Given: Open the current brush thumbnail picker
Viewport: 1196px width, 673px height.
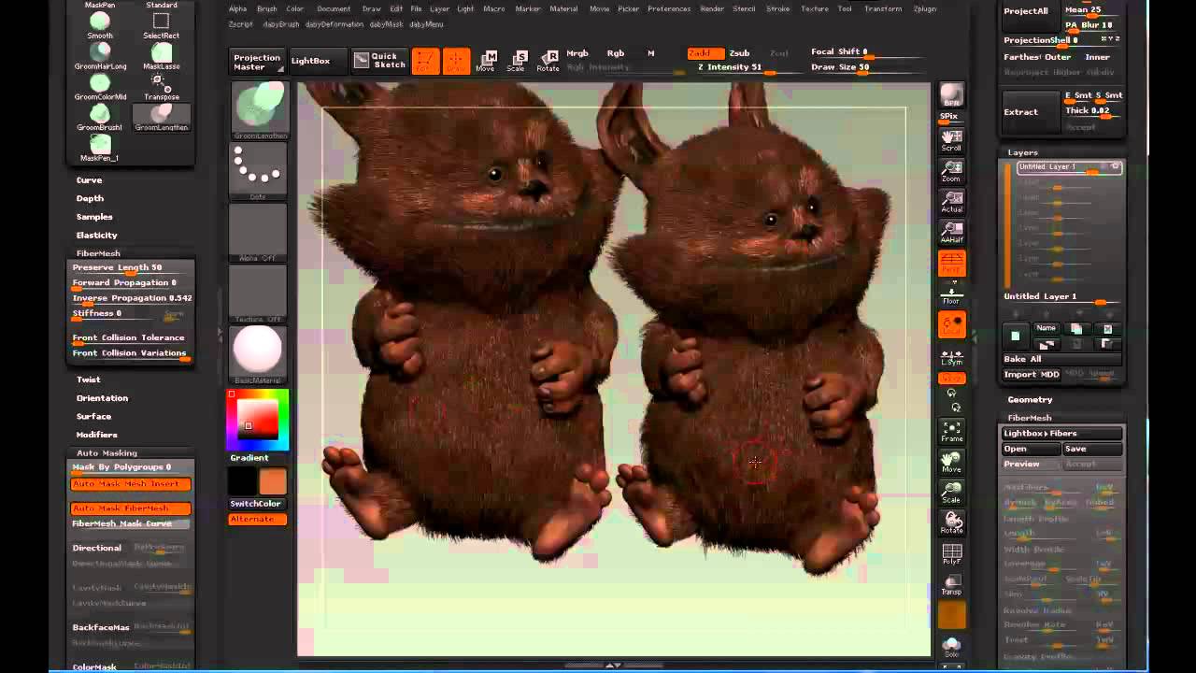Looking at the screenshot, I should pyautogui.click(x=258, y=110).
